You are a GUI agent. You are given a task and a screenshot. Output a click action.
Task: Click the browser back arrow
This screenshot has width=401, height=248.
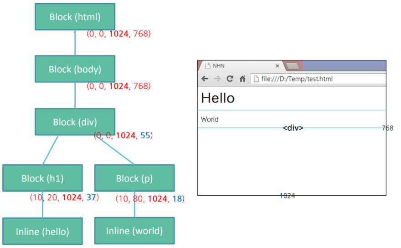click(205, 79)
